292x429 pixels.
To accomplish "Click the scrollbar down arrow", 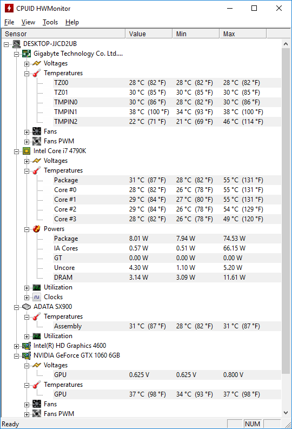I will point(286,413).
